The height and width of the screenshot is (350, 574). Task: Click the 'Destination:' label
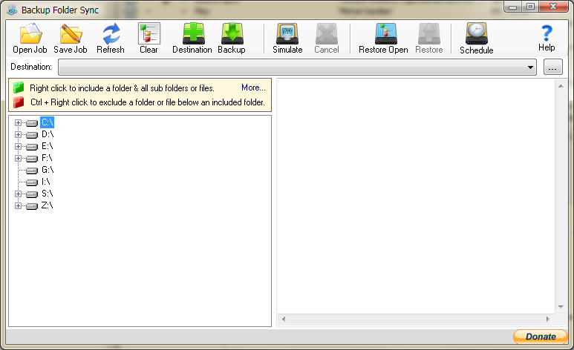[31, 67]
